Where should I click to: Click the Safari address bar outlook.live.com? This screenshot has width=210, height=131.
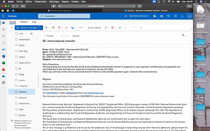[x=97, y=6]
